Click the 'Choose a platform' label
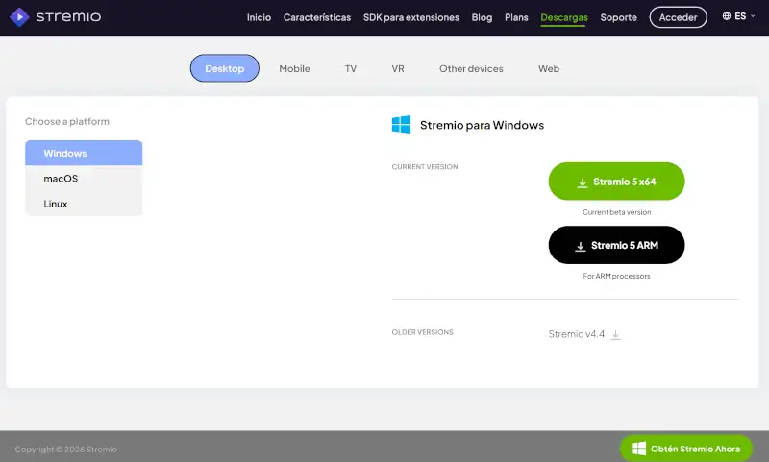This screenshot has height=462, width=769. (67, 121)
